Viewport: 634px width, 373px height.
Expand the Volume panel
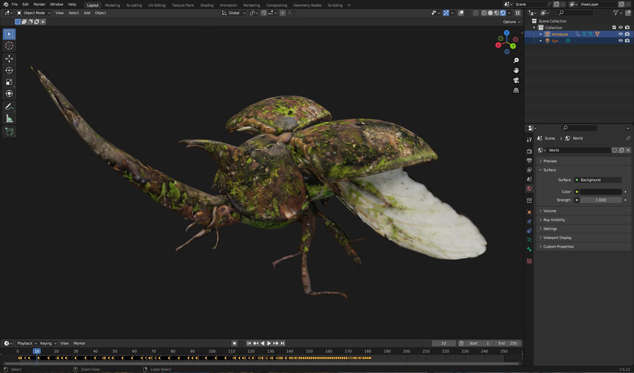[550, 211]
